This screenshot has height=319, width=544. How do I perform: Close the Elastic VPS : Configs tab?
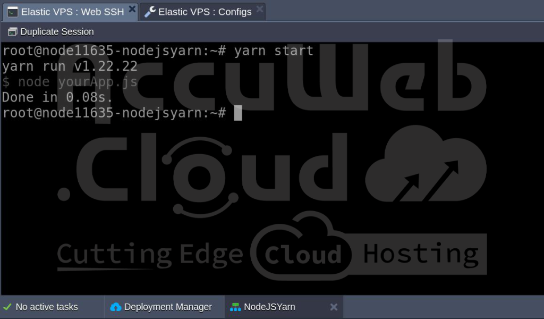click(x=260, y=9)
